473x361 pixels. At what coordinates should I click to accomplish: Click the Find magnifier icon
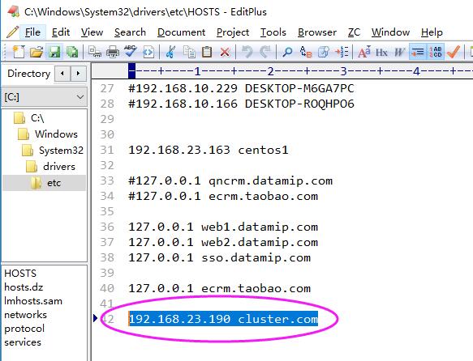coord(287,52)
